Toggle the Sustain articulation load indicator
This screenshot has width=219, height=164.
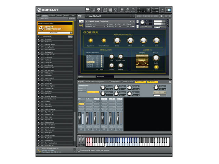tap(102, 56)
